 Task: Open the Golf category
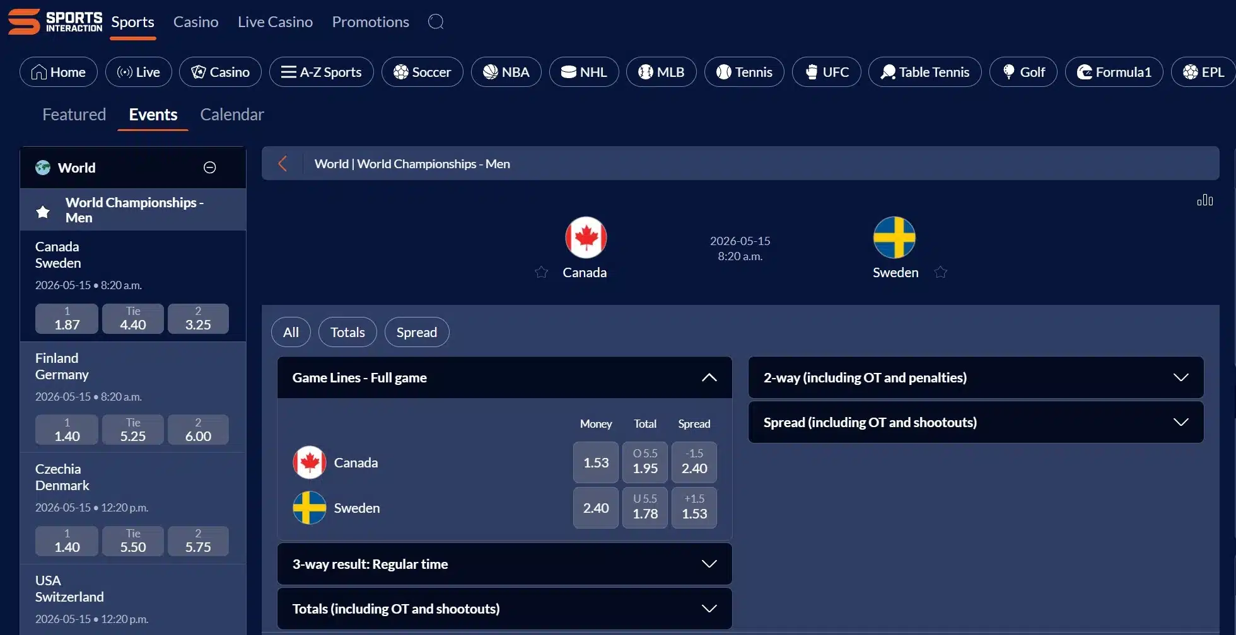click(x=1023, y=72)
